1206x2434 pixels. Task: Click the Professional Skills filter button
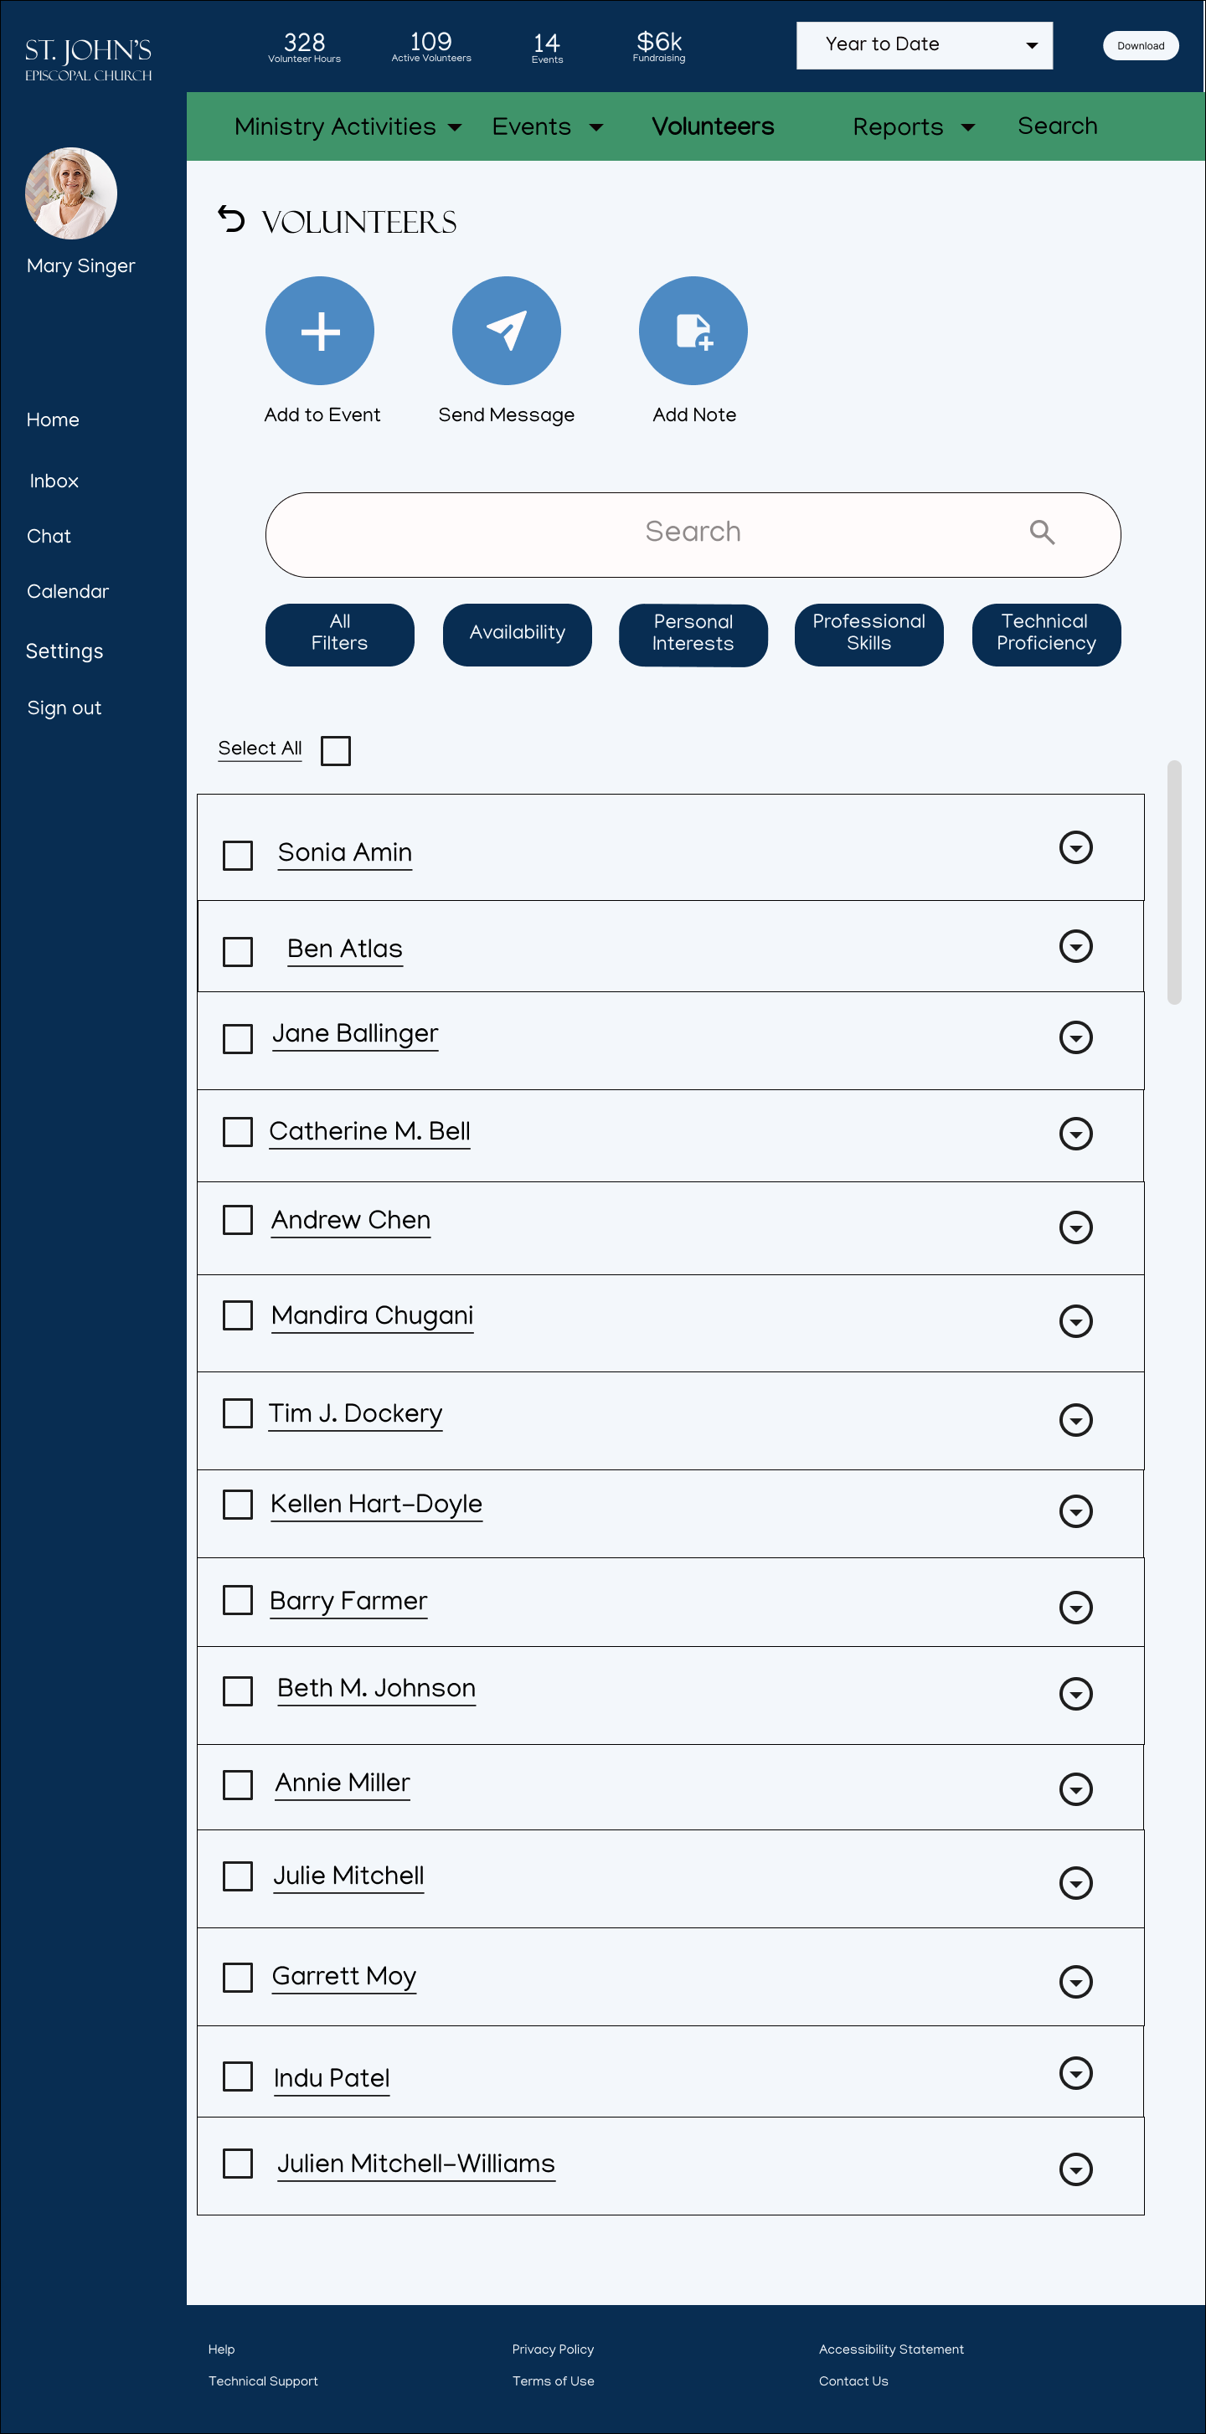click(868, 635)
